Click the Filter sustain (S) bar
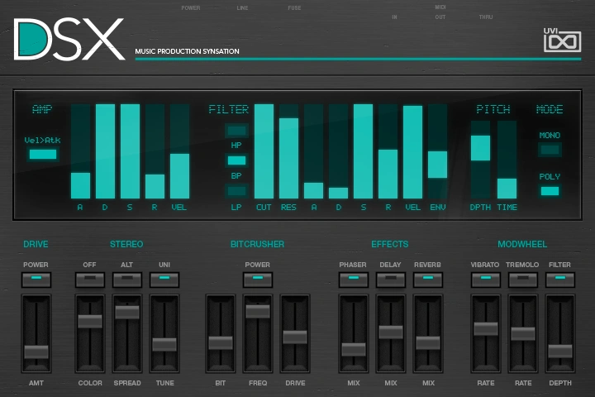 (363, 151)
